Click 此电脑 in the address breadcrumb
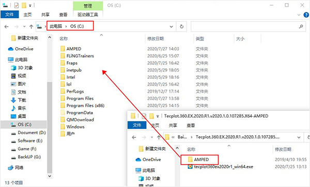310x187 pixels. tap(56, 26)
